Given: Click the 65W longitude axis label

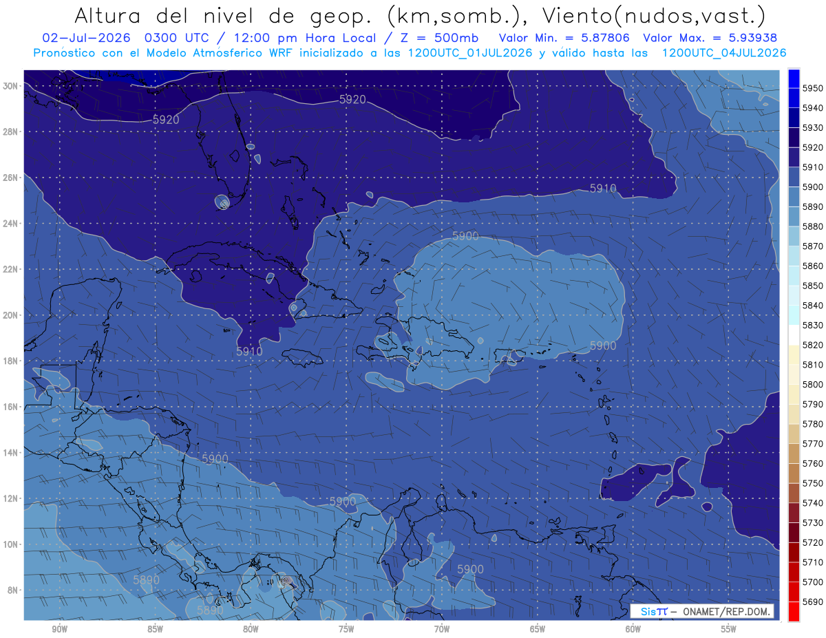Looking at the screenshot, I should click(x=538, y=629).
